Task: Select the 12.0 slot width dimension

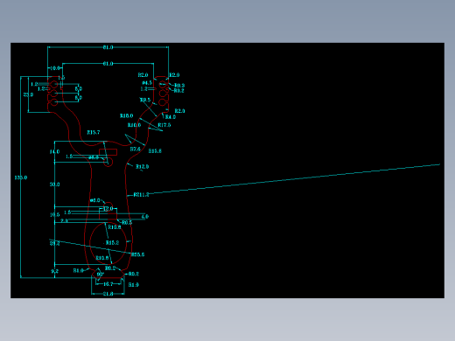Action: point(108,208)
